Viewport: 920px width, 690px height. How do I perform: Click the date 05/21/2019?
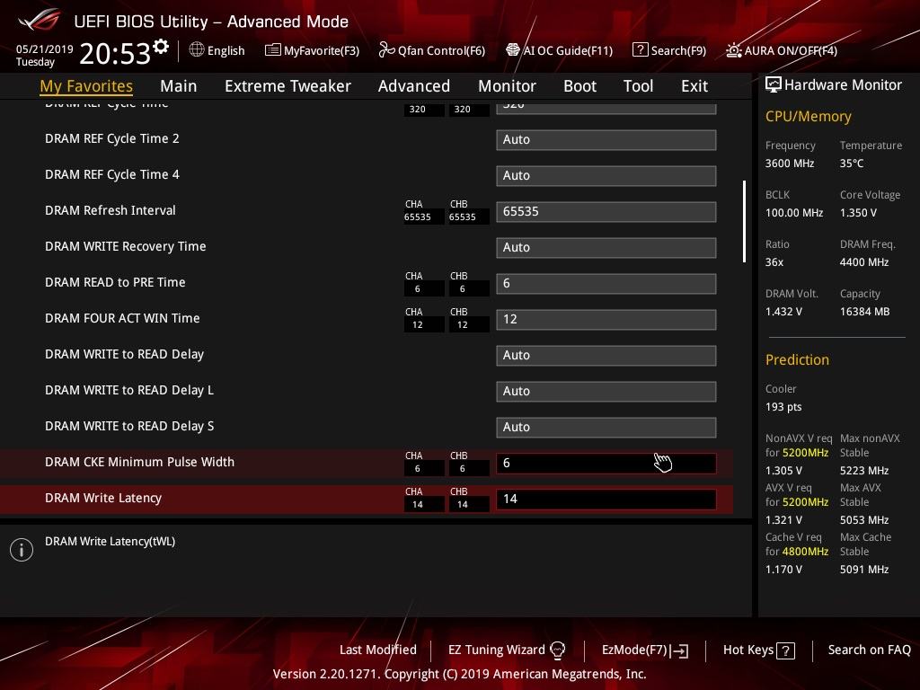[45, 49]
